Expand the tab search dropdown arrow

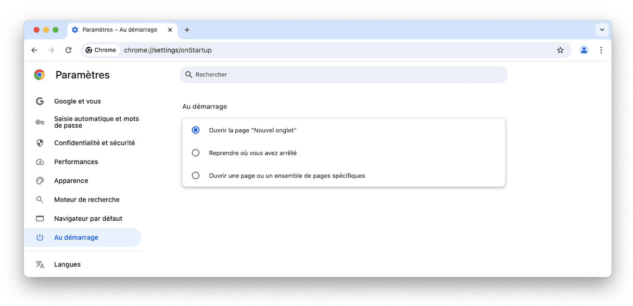point(602,30)
